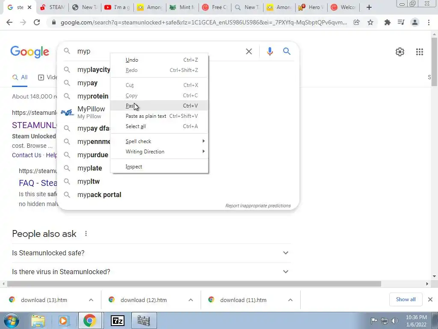The image size is (438, 329).
Task: Click the volume speaker tray icon
Action: pyautogui.click(x=395, y=321)
